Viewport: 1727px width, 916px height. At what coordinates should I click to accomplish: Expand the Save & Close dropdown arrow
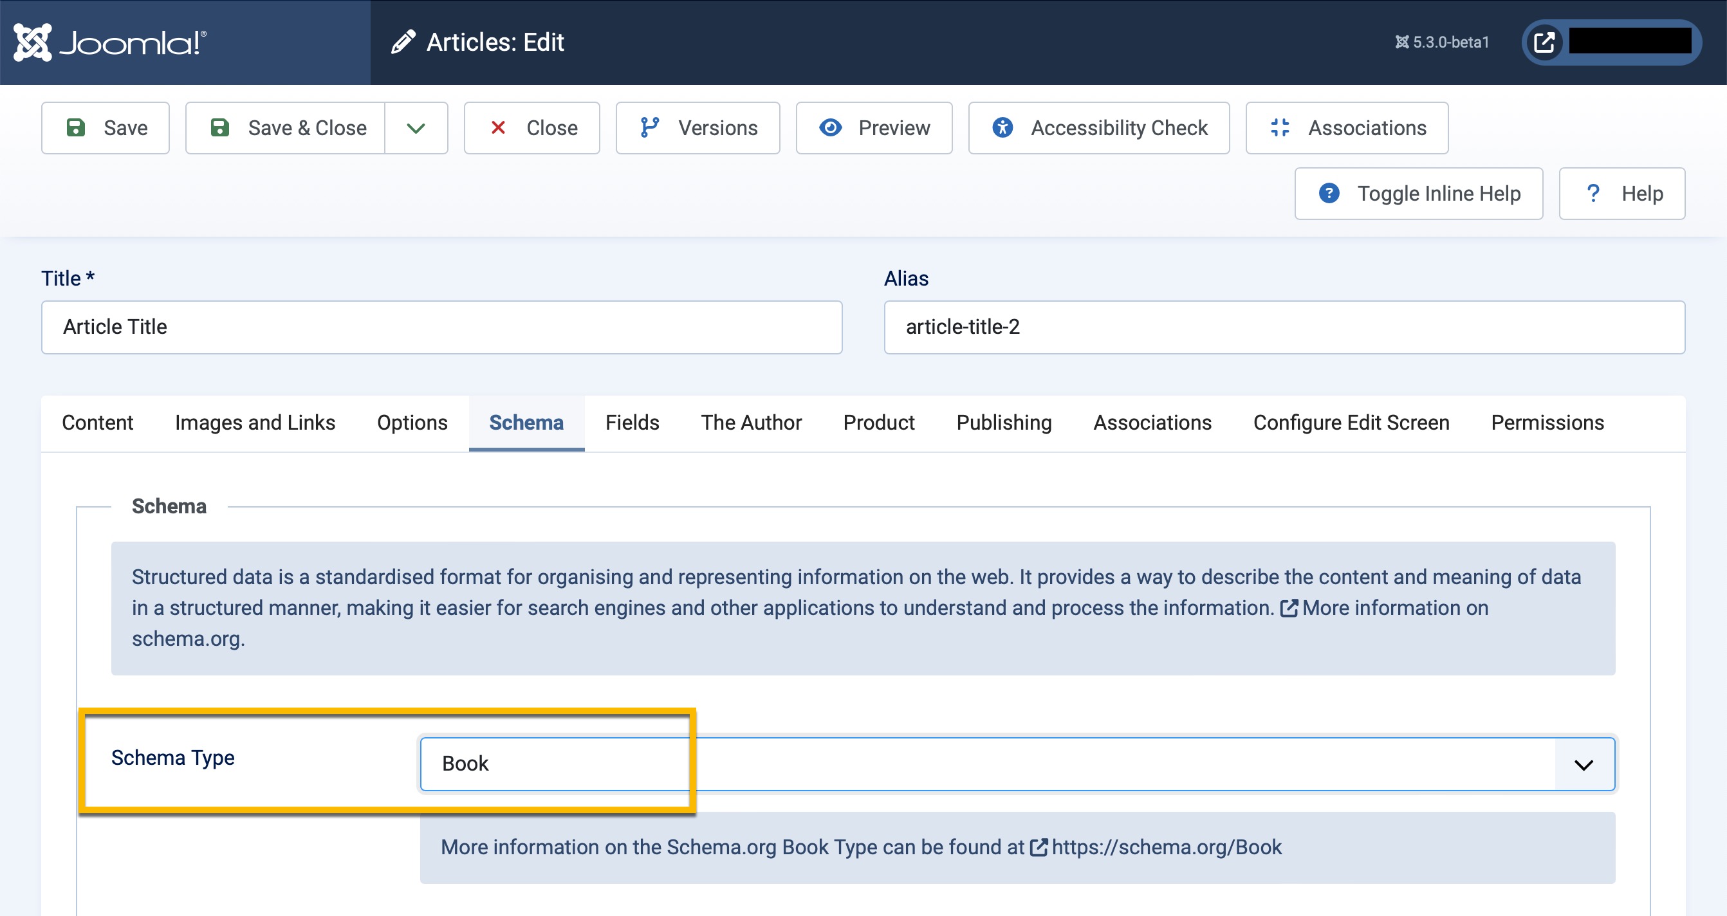(416, 128)
